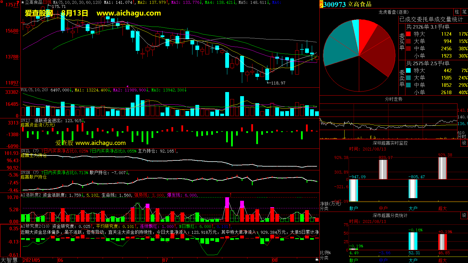Switch 龙虎看盘 to 笔 view
Viewport: 468px width, 263px height.
pyautogui.click(x=464, y=12)
